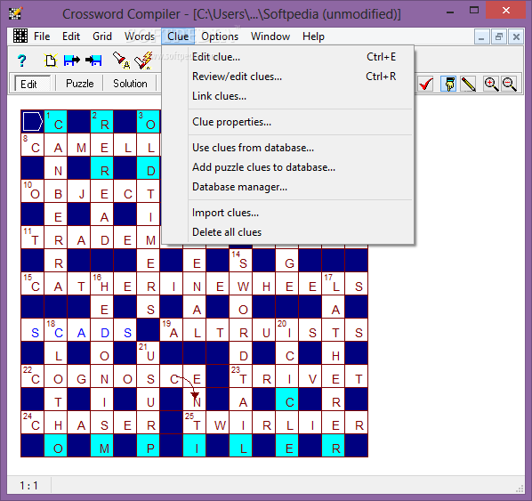
Task: Switch to Solution view mode
Action: [130, 84]
